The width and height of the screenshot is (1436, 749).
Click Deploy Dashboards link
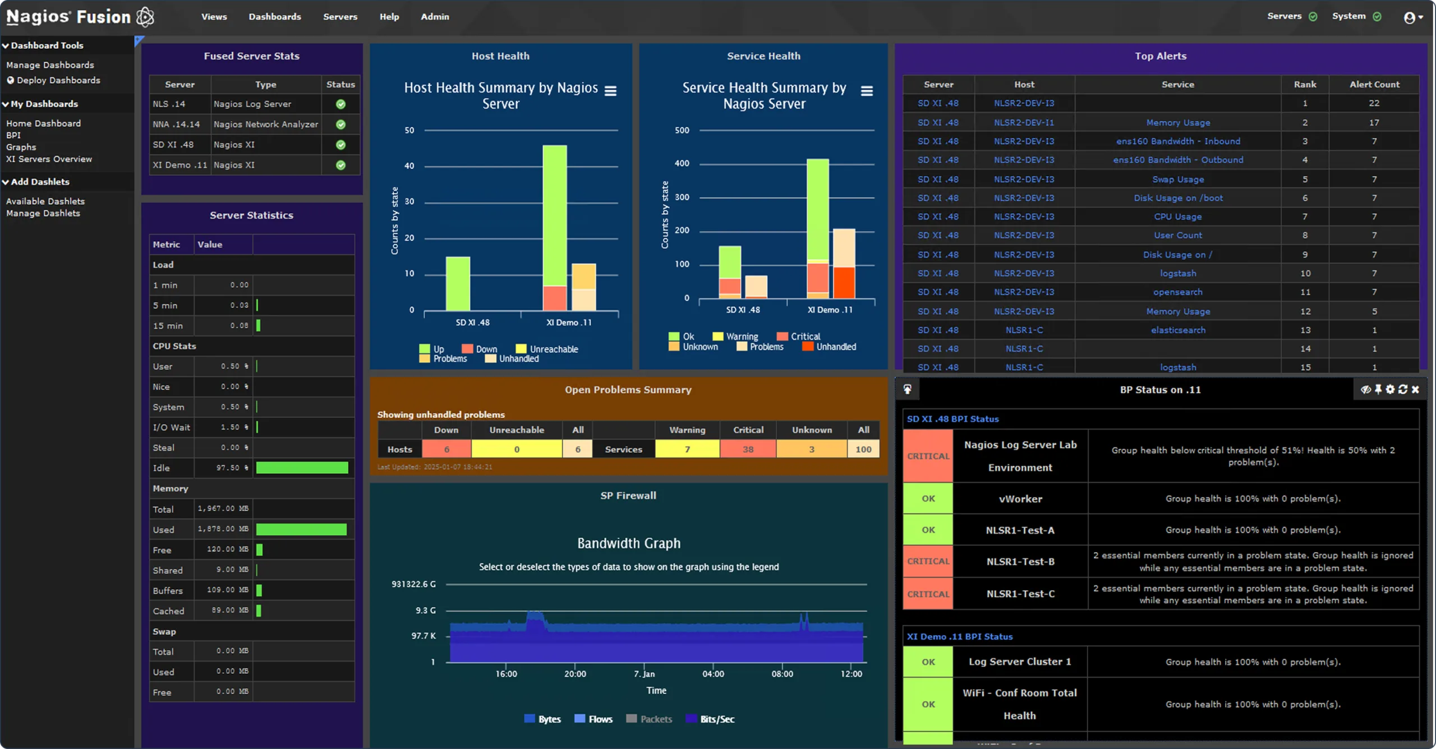(x=58, y=80)
